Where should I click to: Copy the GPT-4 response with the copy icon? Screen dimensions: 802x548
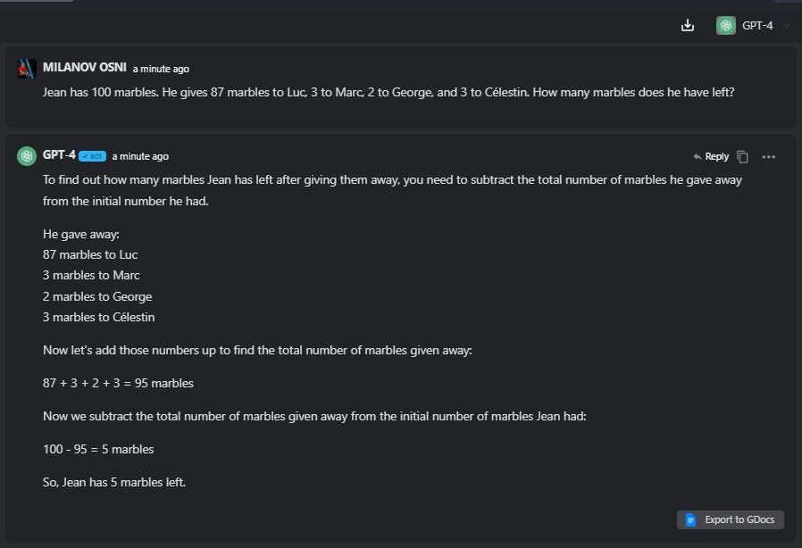click(x=742, y=156)
